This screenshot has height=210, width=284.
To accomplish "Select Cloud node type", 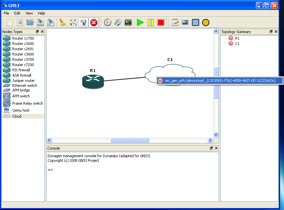I will 23,116.
